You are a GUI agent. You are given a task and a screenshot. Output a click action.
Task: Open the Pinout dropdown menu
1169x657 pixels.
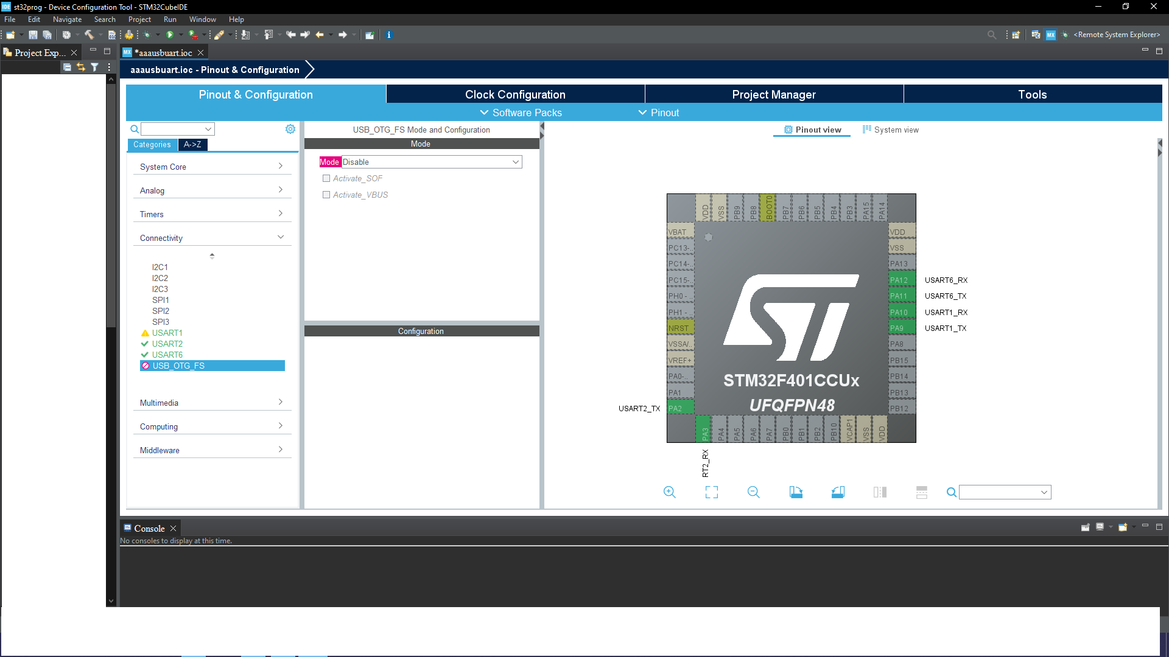659,113
